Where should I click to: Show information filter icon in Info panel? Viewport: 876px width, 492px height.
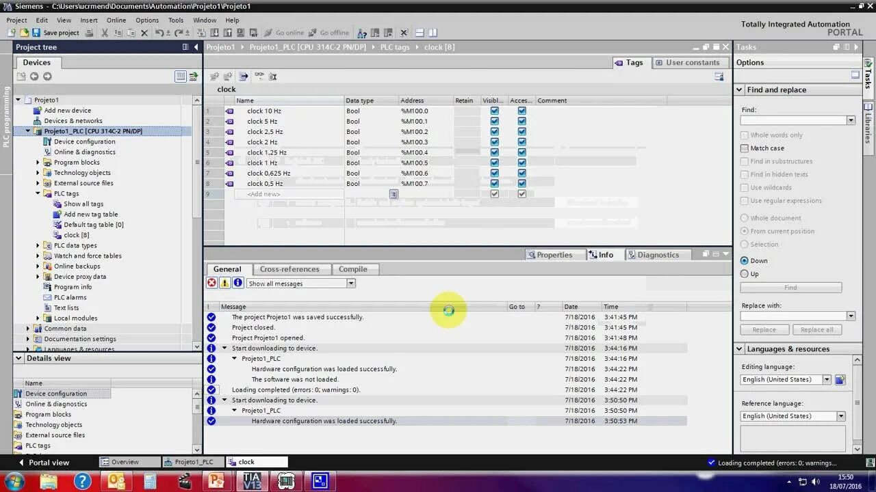coord(237,283)
